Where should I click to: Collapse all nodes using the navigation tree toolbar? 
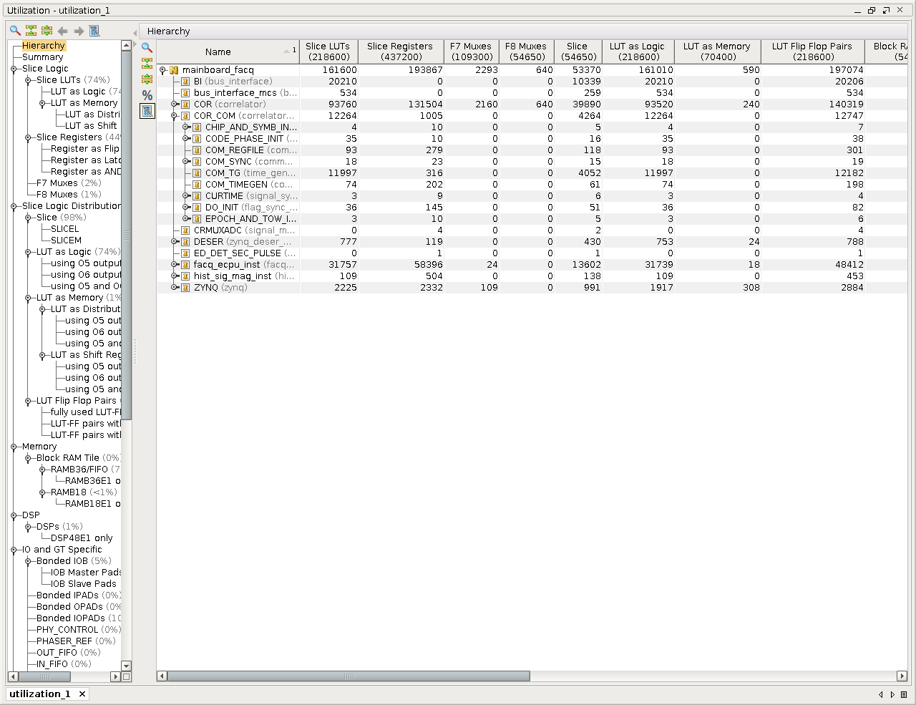pos(31,31)
